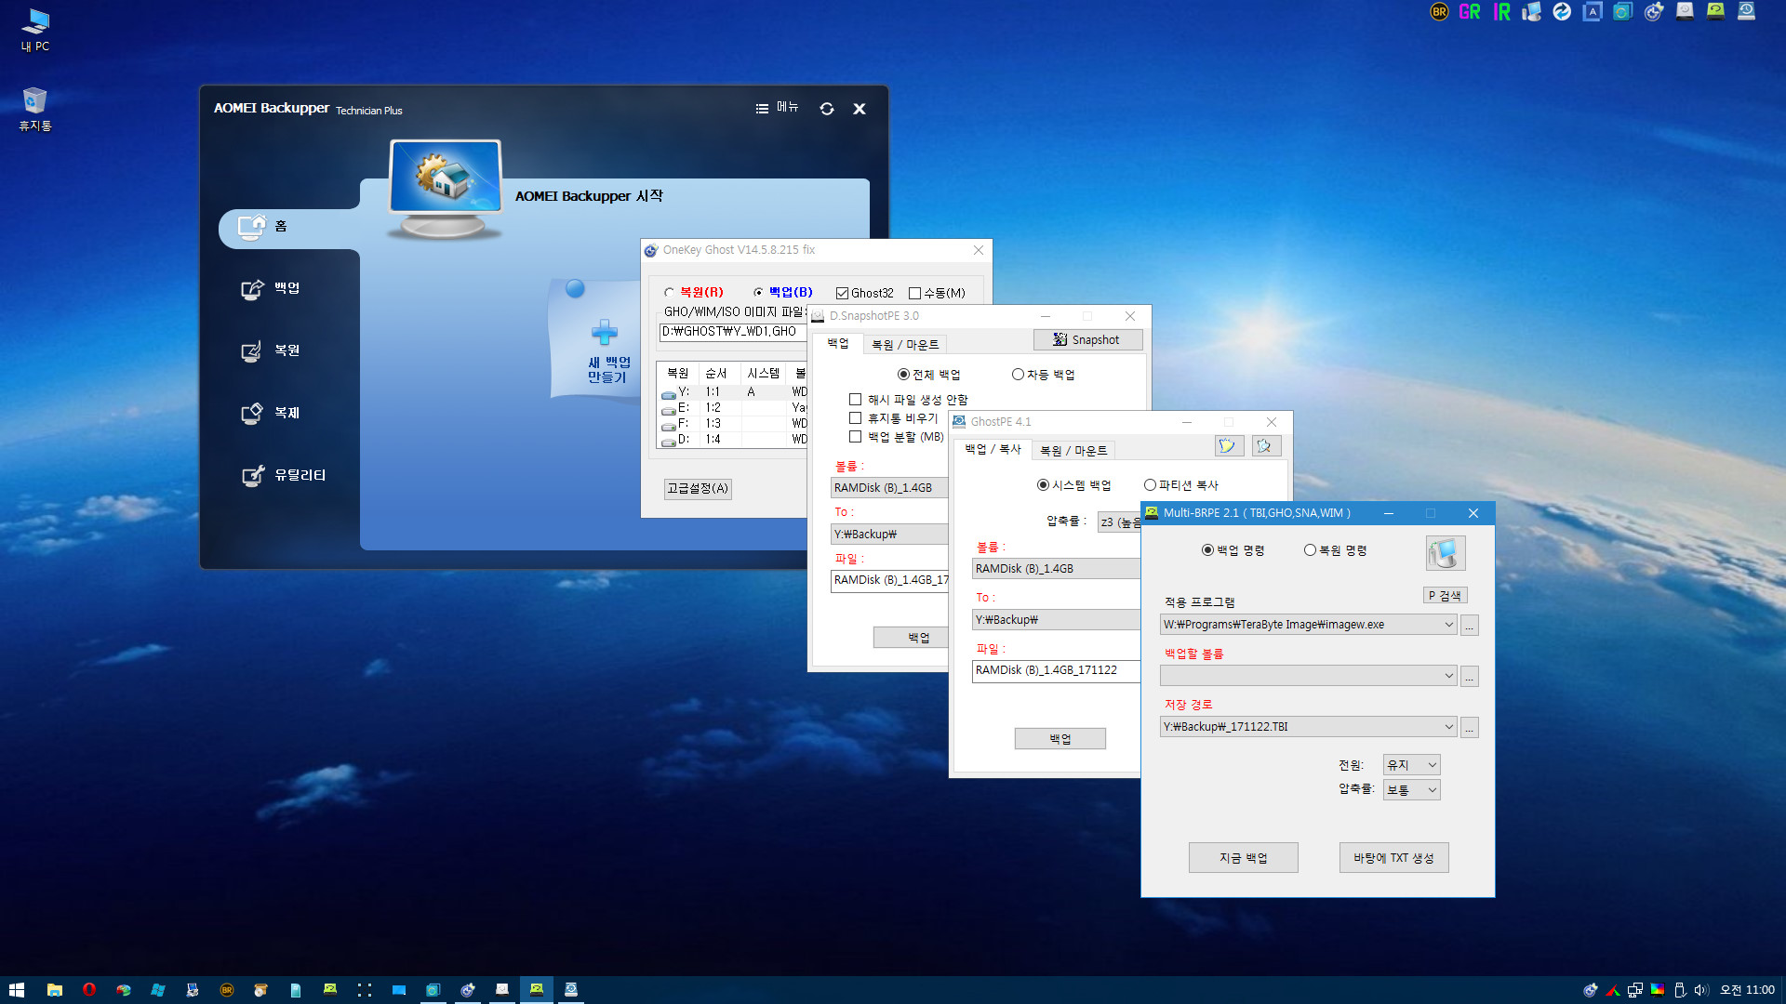Click the AOMEI refresh icon in title bar
This screenshot has height=1004, width=1786.
pyautogui.click(x=827, y=109)
